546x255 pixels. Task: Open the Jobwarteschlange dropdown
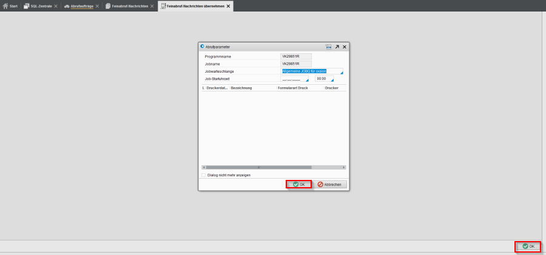pos(340,72)
